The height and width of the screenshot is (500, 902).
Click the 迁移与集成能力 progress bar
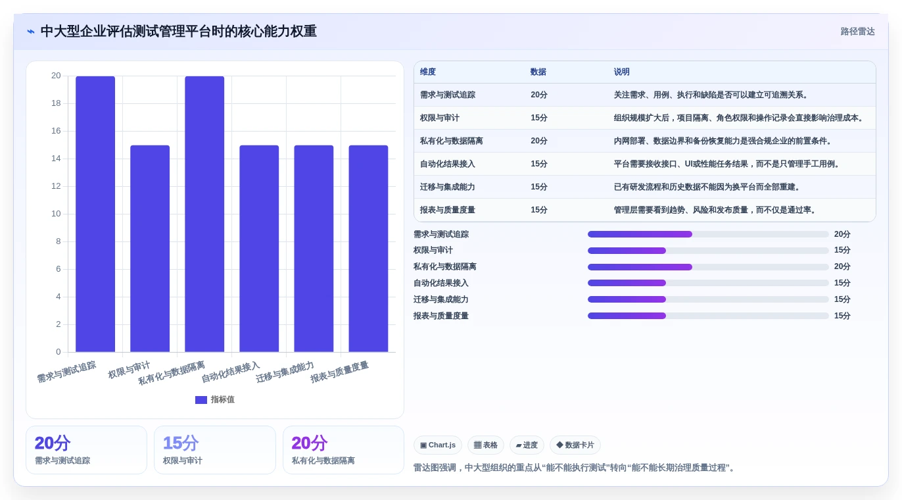[x=708, y=299]
